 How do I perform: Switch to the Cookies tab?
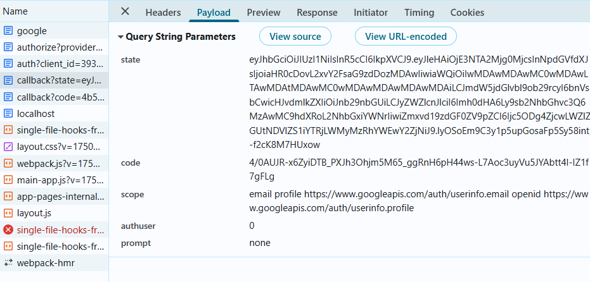pyautogui.click(x=467, y=13)
